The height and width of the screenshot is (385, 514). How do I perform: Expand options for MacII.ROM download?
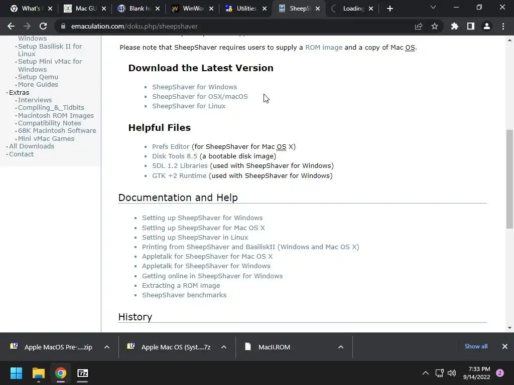(341, 347)
